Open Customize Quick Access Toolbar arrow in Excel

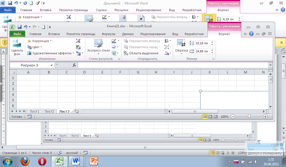[50, 27]
